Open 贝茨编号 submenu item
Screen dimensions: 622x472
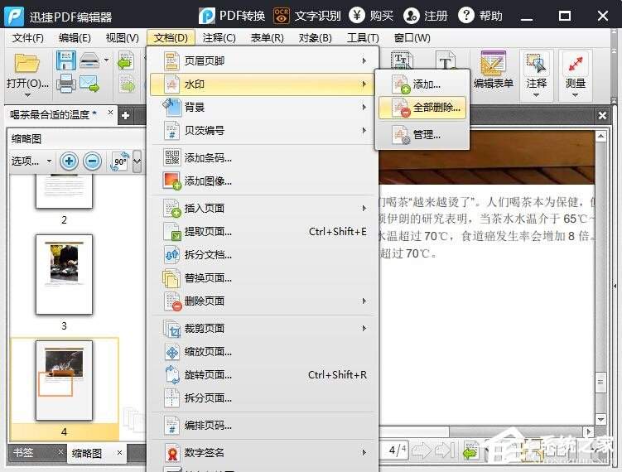click(x=263, y=130)
